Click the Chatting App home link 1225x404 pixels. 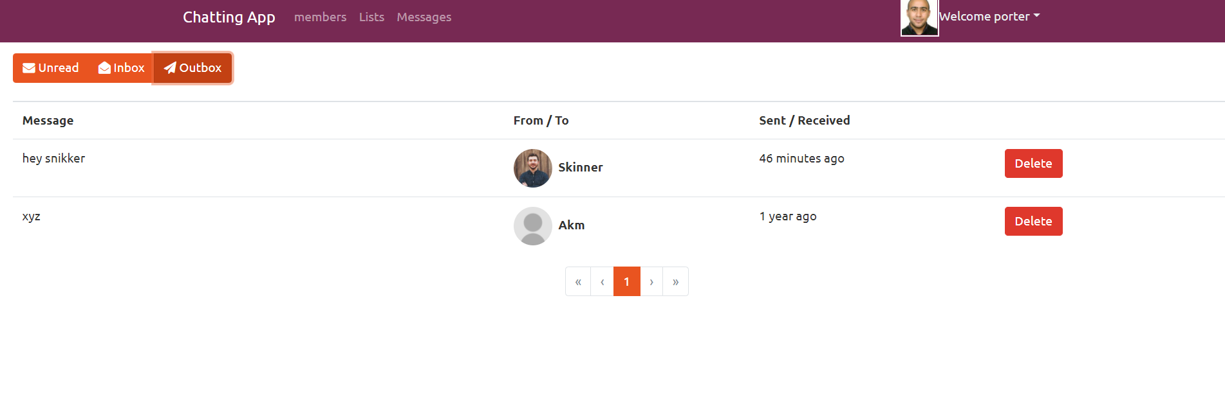click(x=229, y=17)
